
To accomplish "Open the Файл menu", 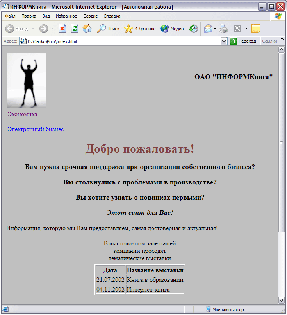I will coord(10,16).
